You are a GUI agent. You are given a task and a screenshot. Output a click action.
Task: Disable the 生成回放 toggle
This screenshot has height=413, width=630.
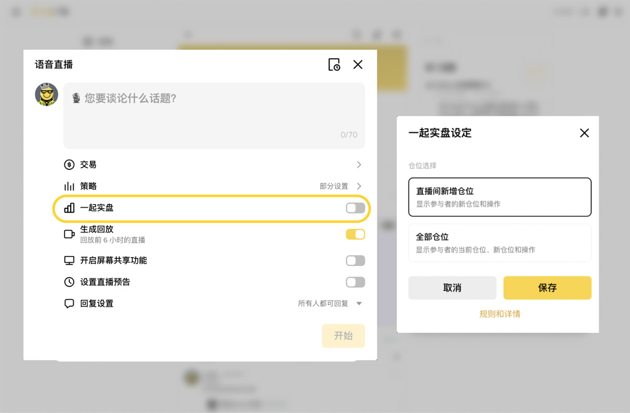(x=355, y=235)
